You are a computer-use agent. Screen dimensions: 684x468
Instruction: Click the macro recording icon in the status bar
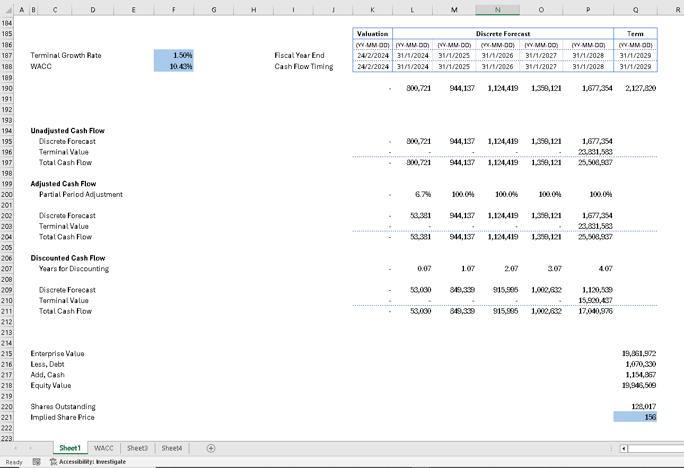36,462
